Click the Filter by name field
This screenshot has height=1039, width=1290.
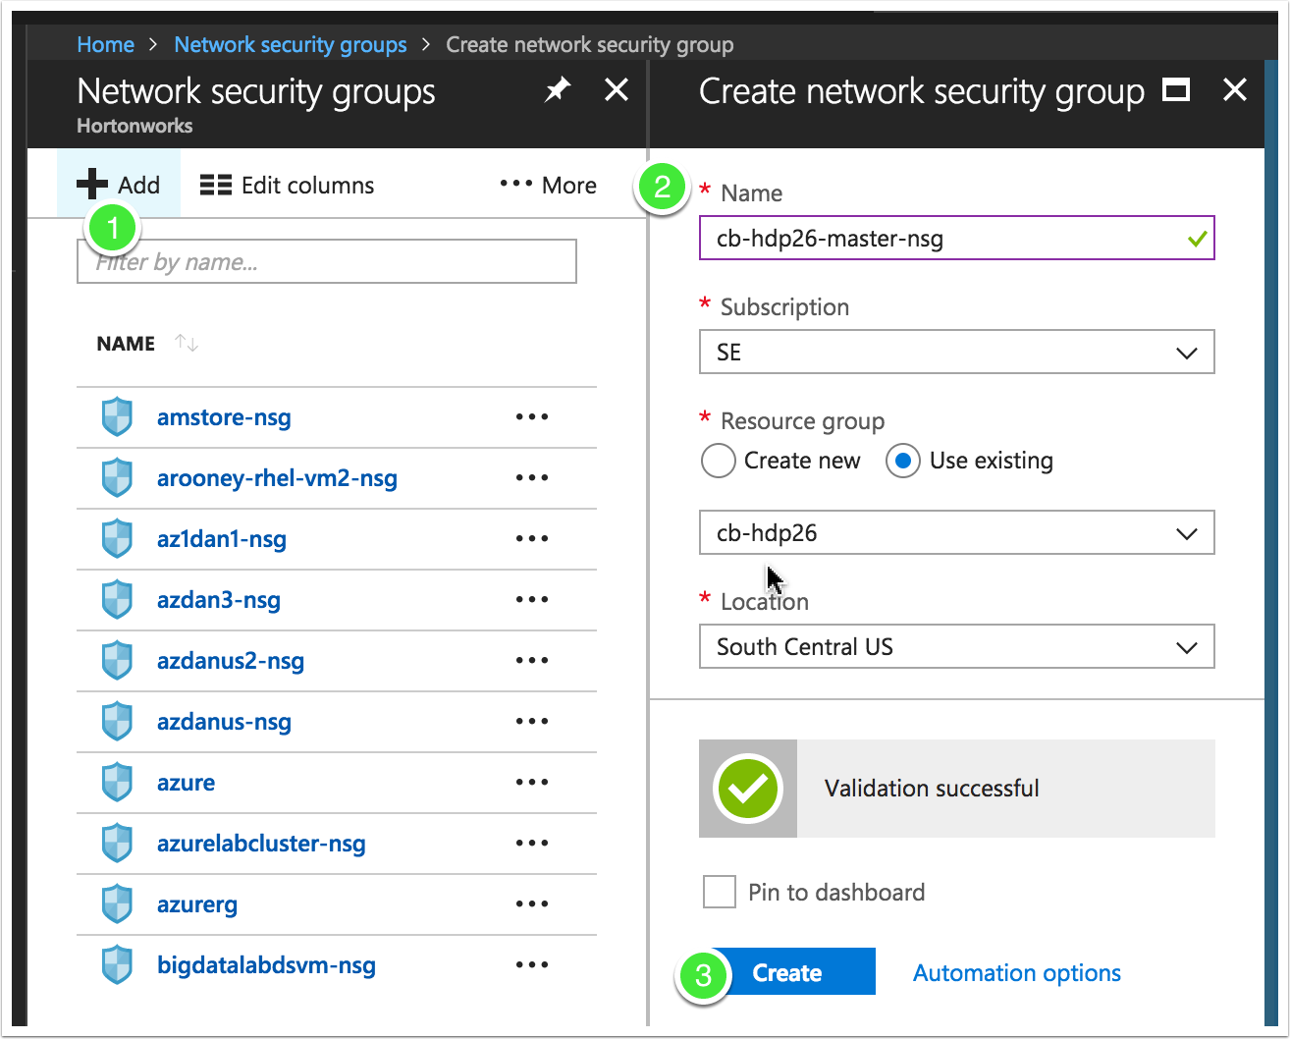click(x=326, y=261)
